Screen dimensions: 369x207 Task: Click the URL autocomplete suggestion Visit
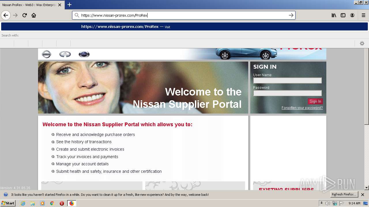pos(184,27)
